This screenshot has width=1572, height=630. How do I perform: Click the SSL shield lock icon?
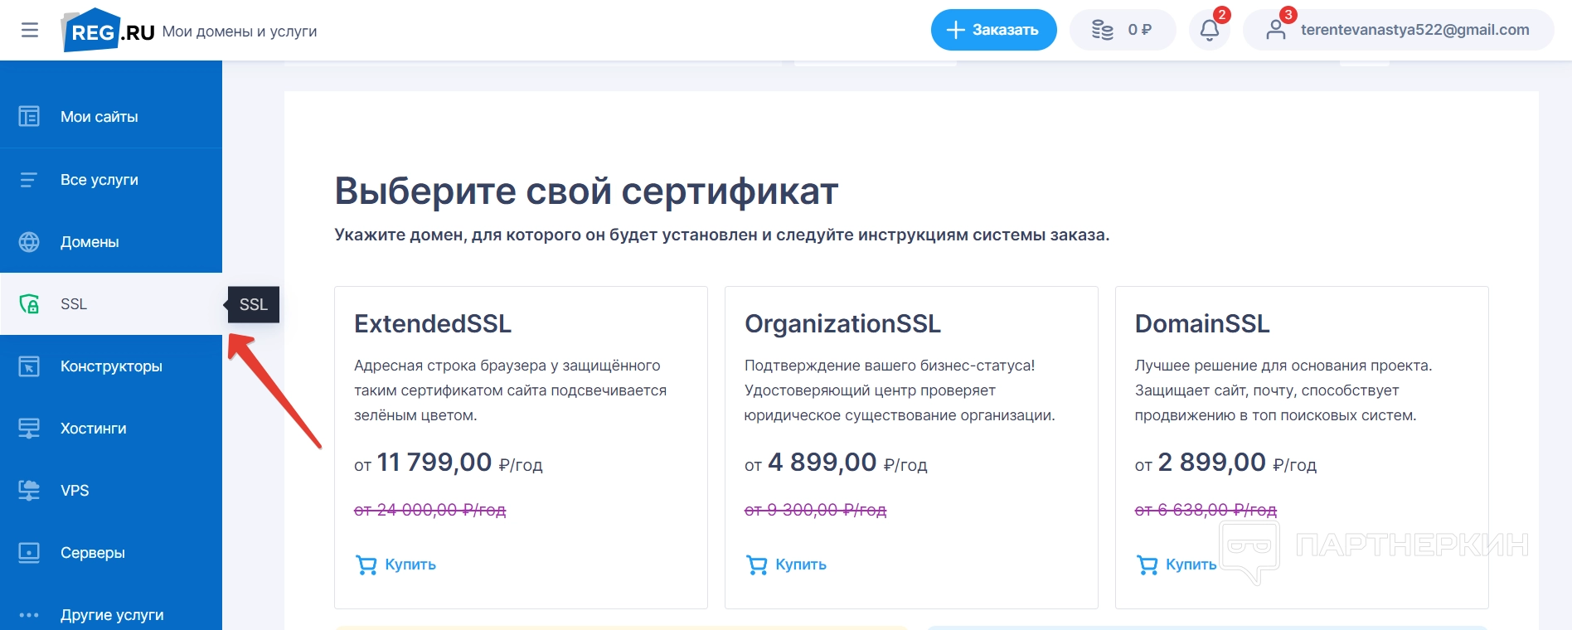pos(29,304)
